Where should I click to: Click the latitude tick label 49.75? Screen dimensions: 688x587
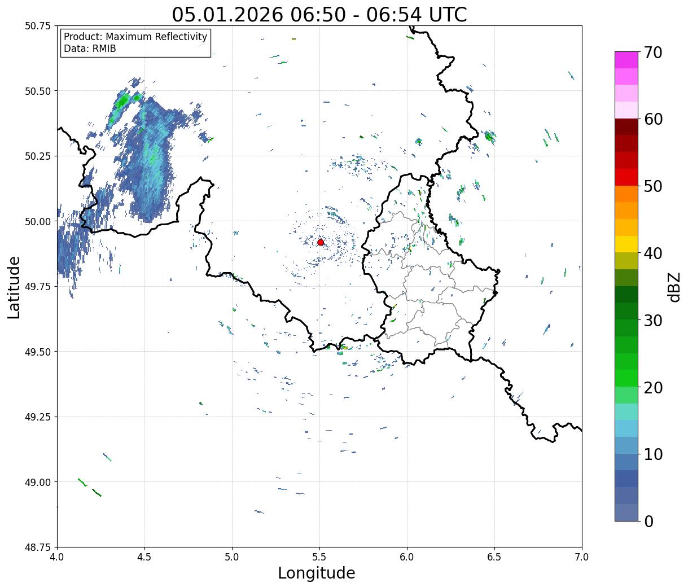pyautogui.click(x=37, y=287)
